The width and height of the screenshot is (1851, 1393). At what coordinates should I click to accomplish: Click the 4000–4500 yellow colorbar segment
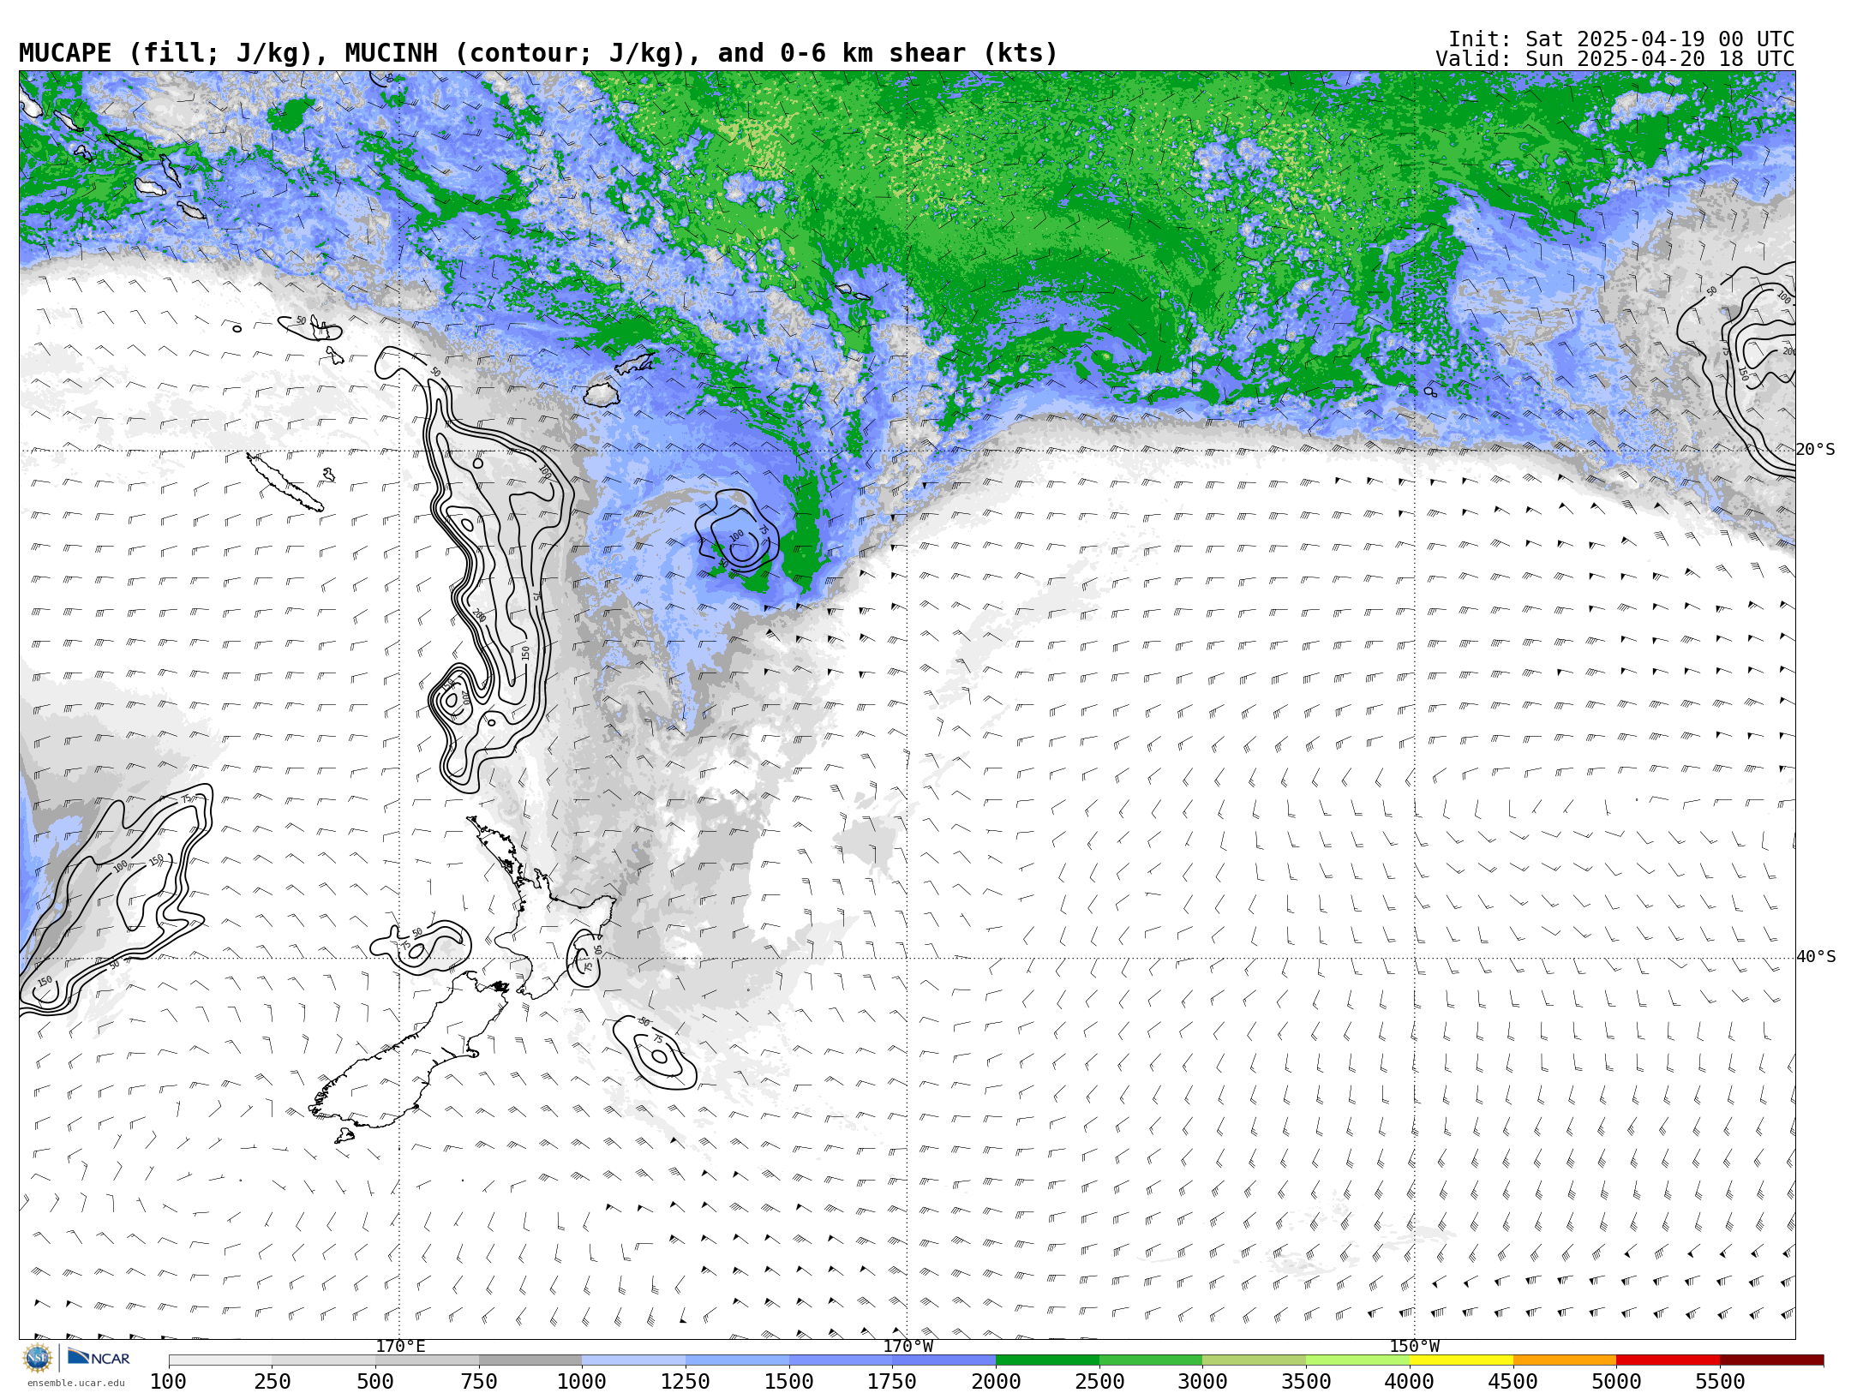tap(1461, 1360)
